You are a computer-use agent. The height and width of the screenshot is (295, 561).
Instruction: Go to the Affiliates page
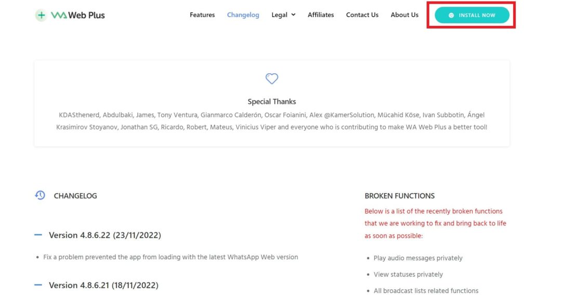click(320, 15)
